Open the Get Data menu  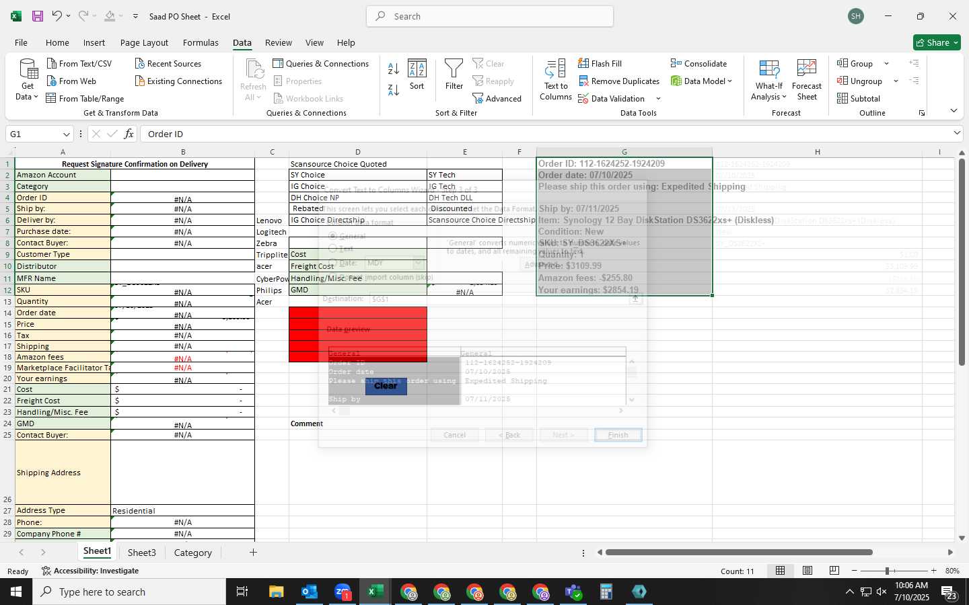28,80
